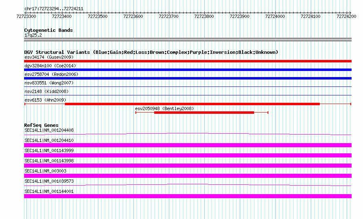Select the magenta bar under NM_001204410
The height and width of the screenshot is (219, 363).
[x=188, y=145]
